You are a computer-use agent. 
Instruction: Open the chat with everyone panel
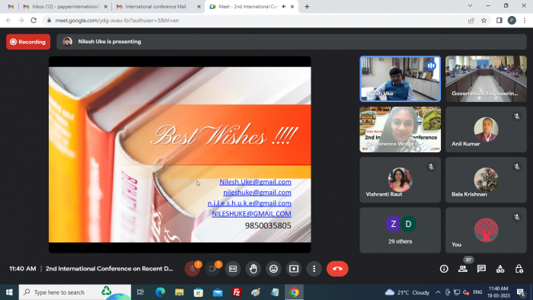481,269
